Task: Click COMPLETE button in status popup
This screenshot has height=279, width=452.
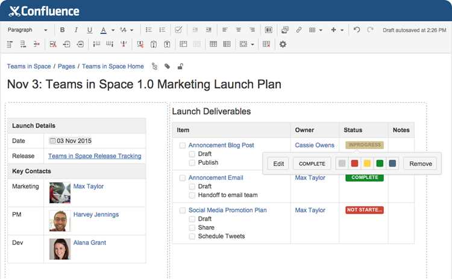Action: click(312, 164)
